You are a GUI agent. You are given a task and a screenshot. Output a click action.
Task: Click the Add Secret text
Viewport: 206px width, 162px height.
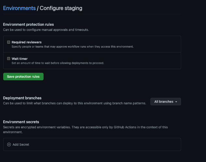[x=21, y=144]
